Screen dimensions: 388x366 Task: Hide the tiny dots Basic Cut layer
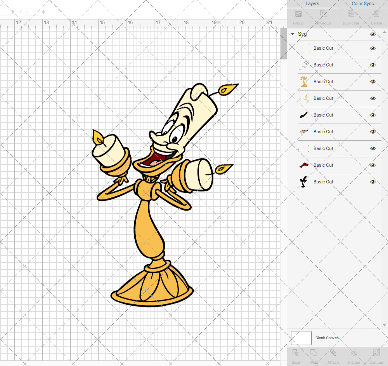pos(372,148)
